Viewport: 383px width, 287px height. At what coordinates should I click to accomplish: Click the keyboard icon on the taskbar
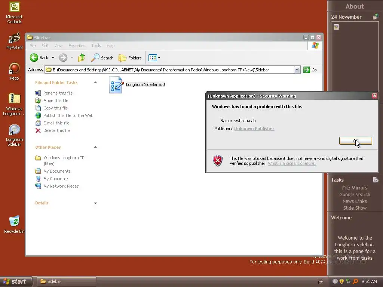(321, 282)
